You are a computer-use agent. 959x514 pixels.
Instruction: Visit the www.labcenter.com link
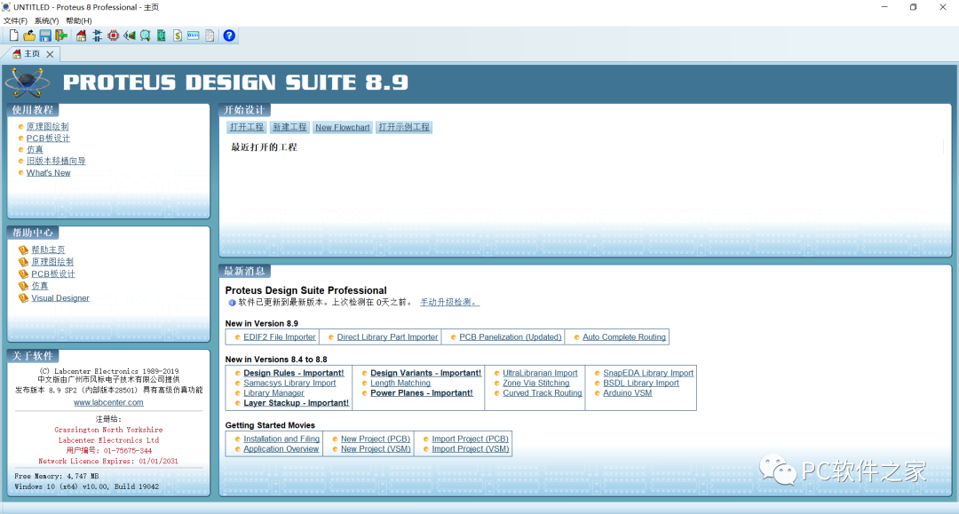109,403
